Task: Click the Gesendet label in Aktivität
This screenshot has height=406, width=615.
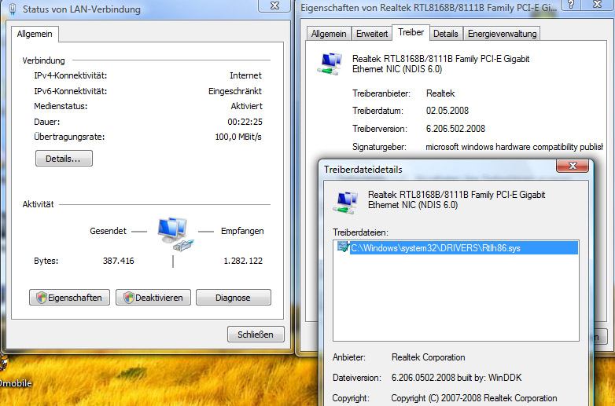Action: coord(108,231)
